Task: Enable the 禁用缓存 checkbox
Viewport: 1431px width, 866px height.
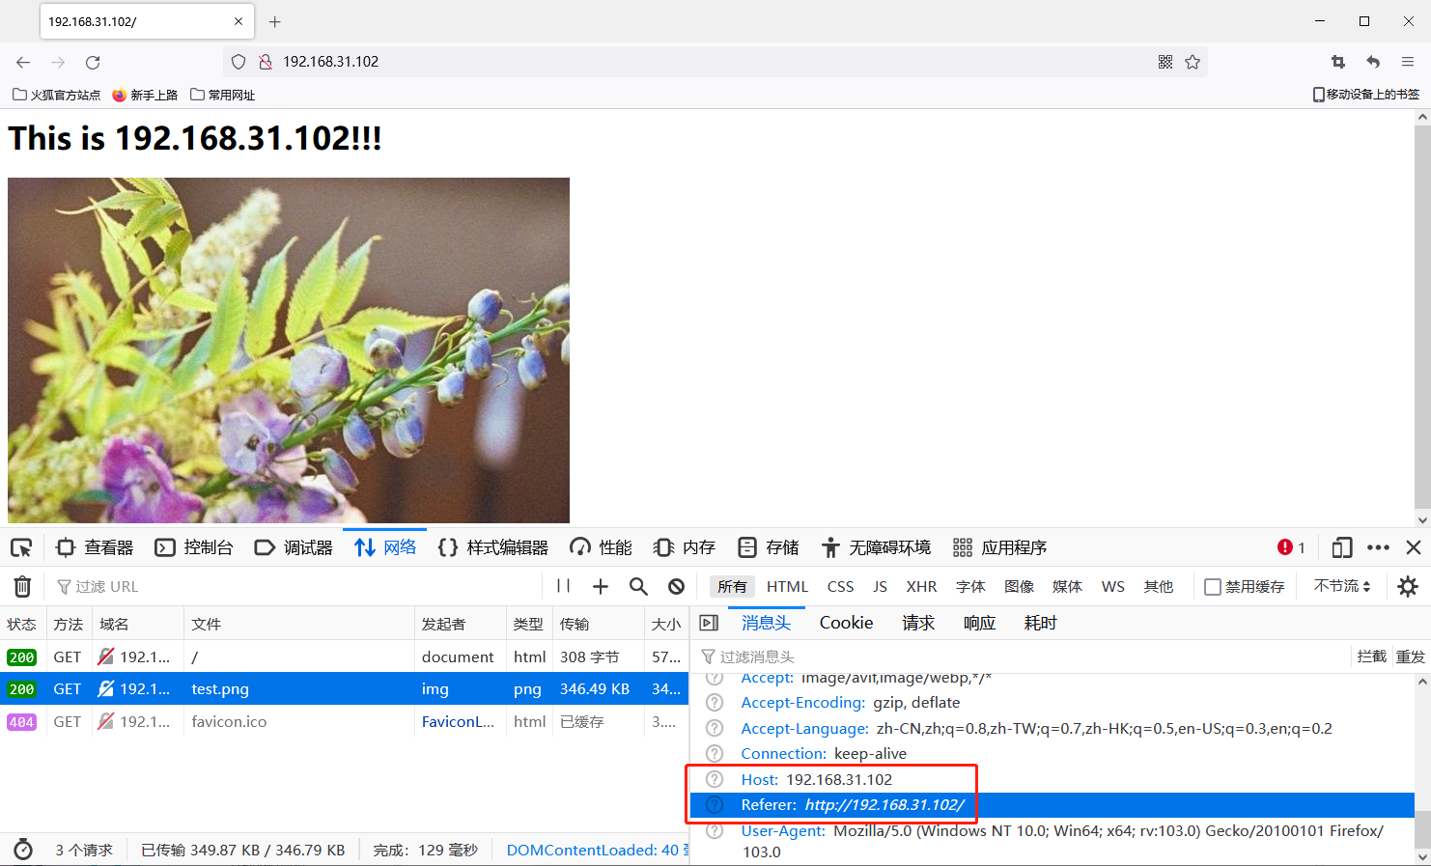Action: (x=1212, y=586)
